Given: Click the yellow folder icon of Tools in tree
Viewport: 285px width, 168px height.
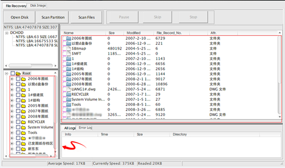Looking at the screenshot, I should [x=23, y=133].
